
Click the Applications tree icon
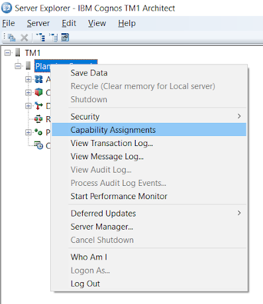38,79
